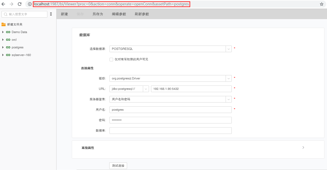Click the page reload icon in the browser
This screenshot has height=170, width=327.
[x=19, y=4]
